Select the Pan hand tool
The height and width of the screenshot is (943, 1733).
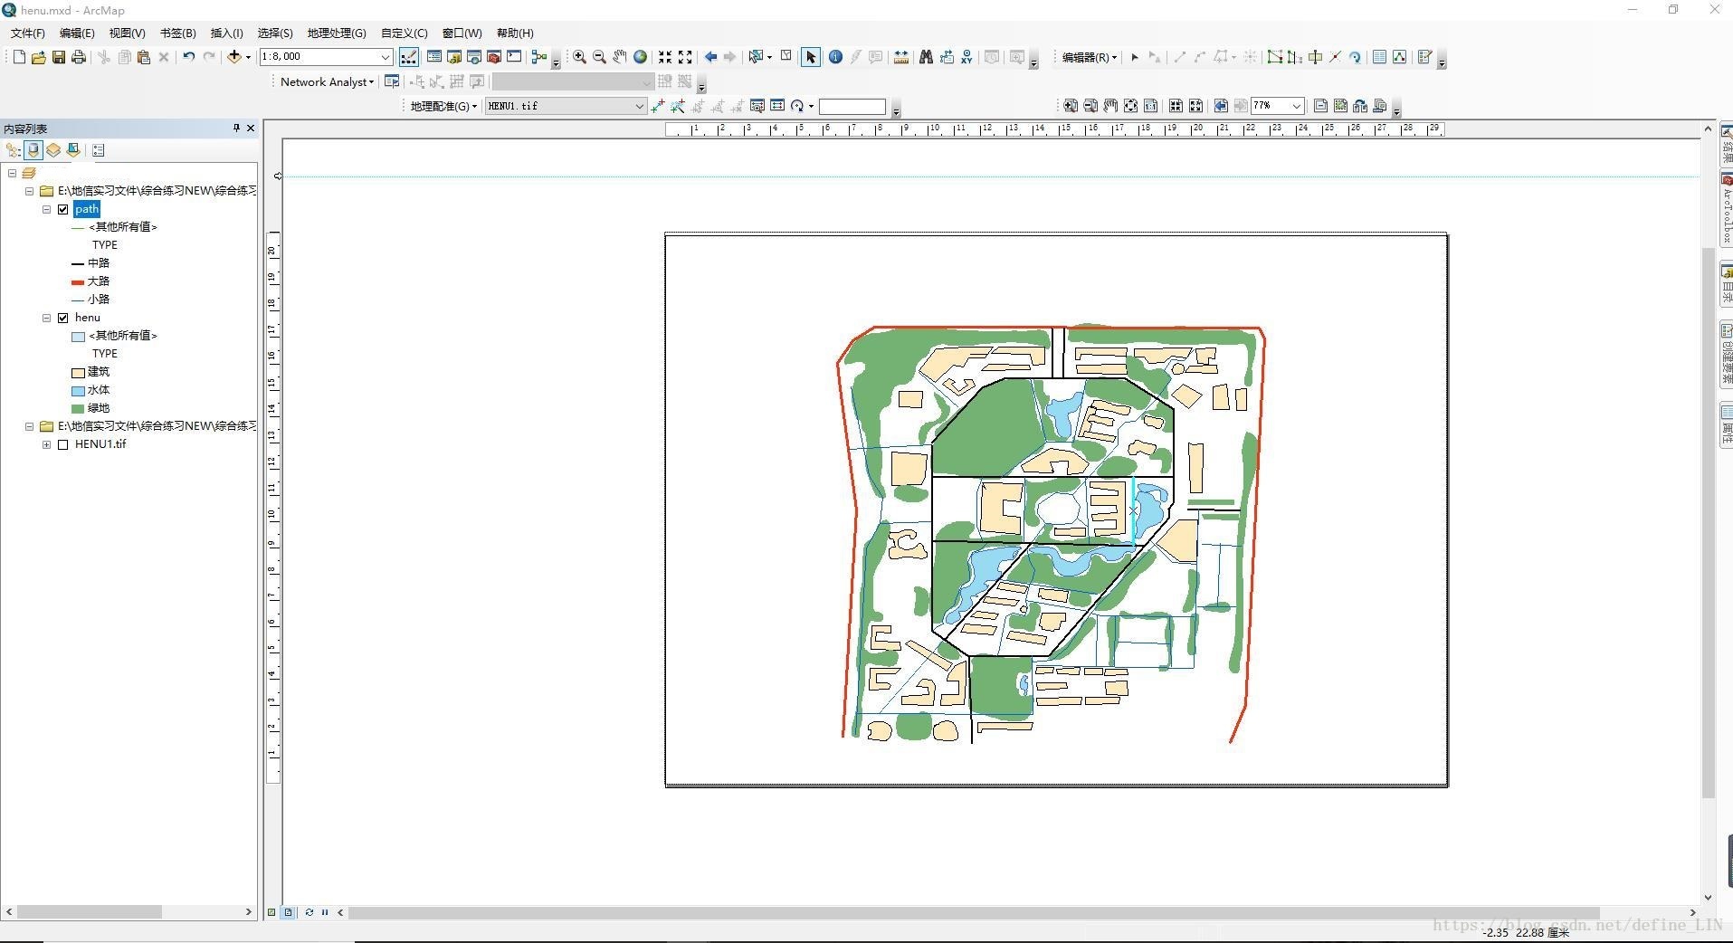point(620,57)
